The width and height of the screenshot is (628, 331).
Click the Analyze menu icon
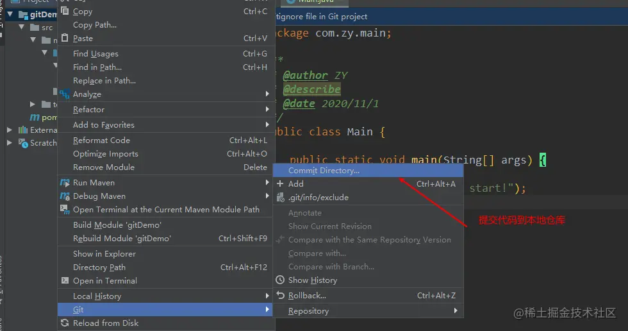65,94
